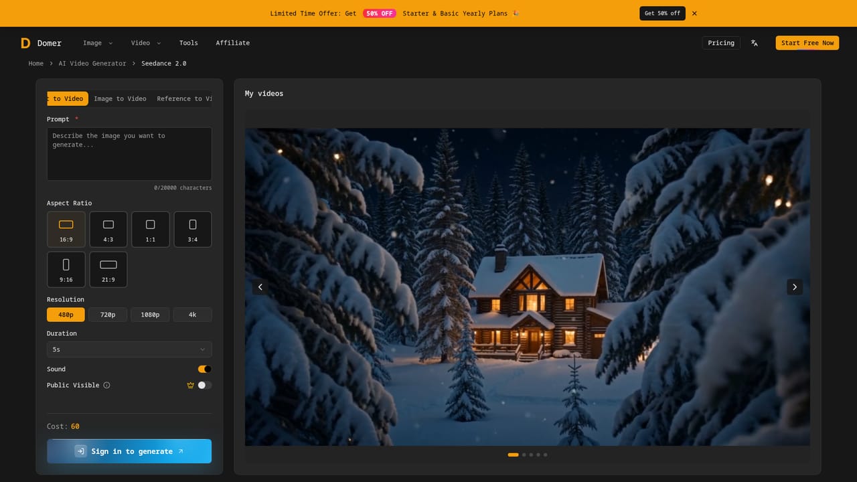
Task: Show the next video with right arrow
Action: (x=795, y=287)
